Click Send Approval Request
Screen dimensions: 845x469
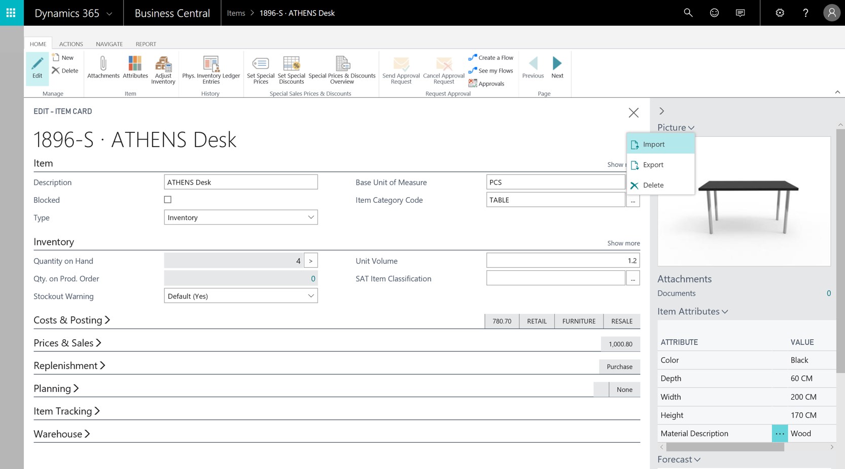tap(401, 70)
